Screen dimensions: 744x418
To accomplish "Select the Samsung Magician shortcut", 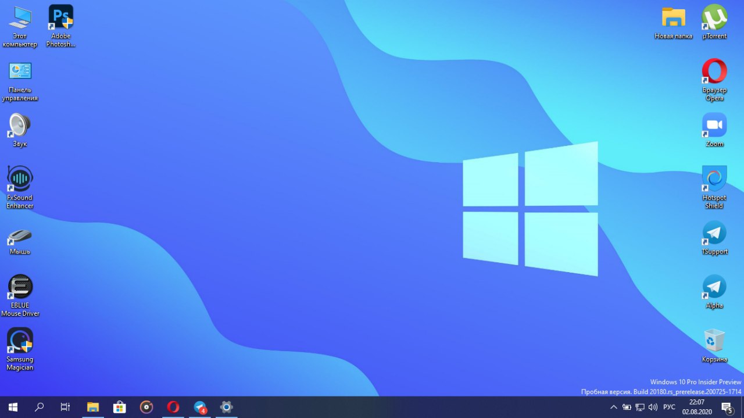I will coord(20,349).
